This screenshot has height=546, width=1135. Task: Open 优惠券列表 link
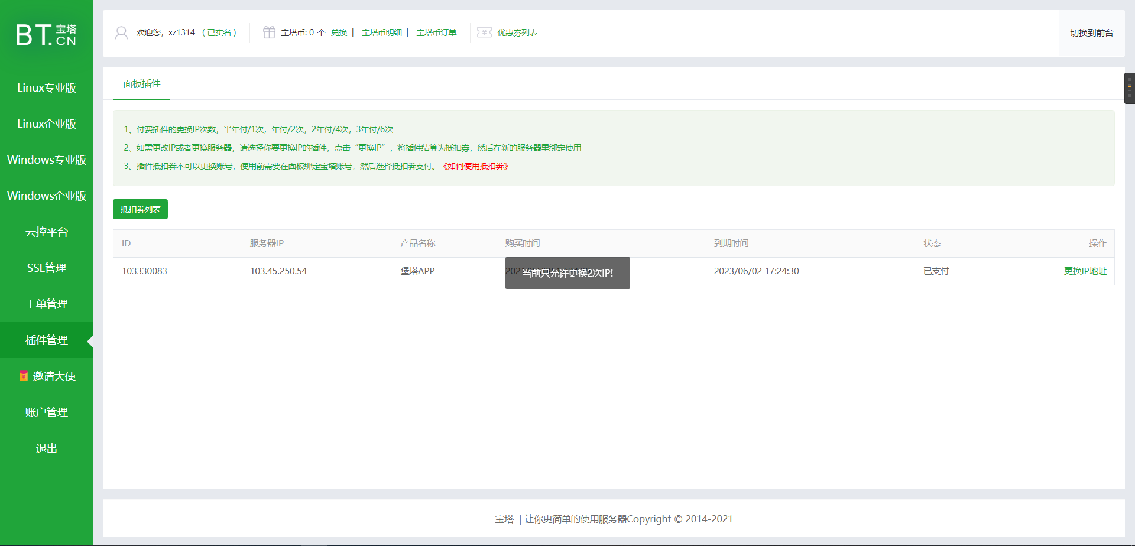[x=517, y=32]
